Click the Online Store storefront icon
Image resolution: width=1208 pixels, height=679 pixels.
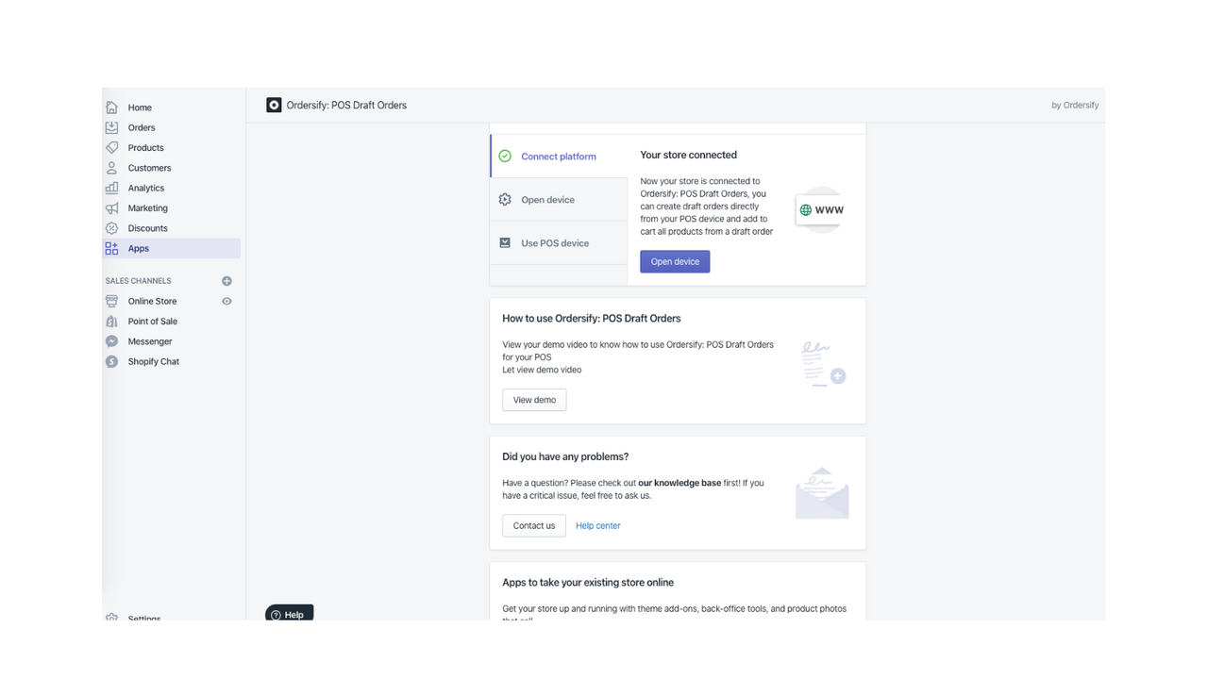coord(111,301)
